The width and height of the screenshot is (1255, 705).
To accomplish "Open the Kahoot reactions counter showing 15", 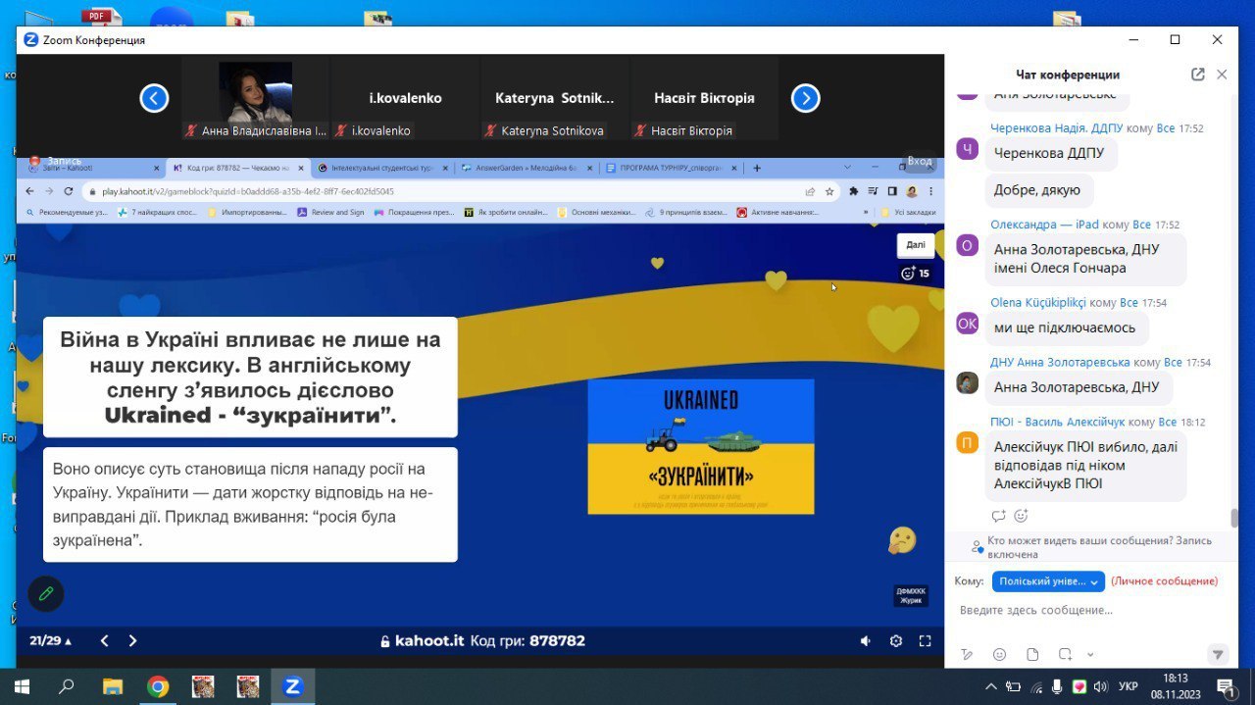I will coord(915,274).
